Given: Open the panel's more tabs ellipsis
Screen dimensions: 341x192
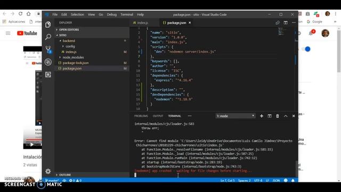Looking at the screenshot, I should (190, 116).
